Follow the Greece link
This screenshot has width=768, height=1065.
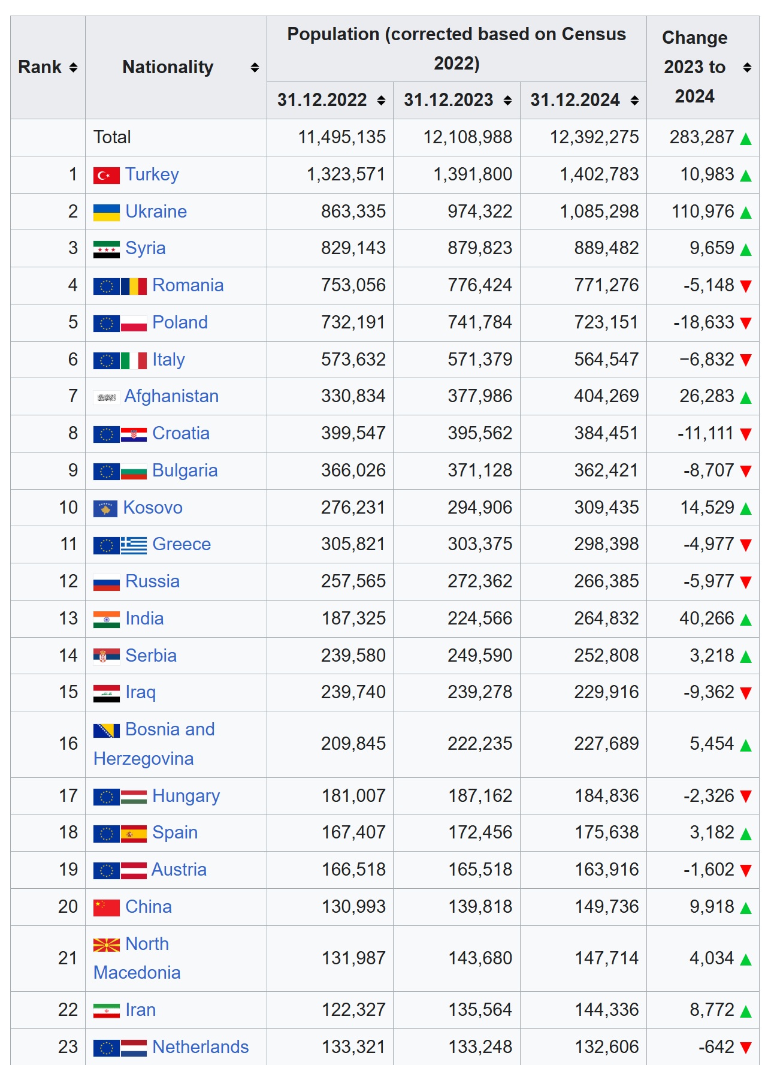(182, 544)
